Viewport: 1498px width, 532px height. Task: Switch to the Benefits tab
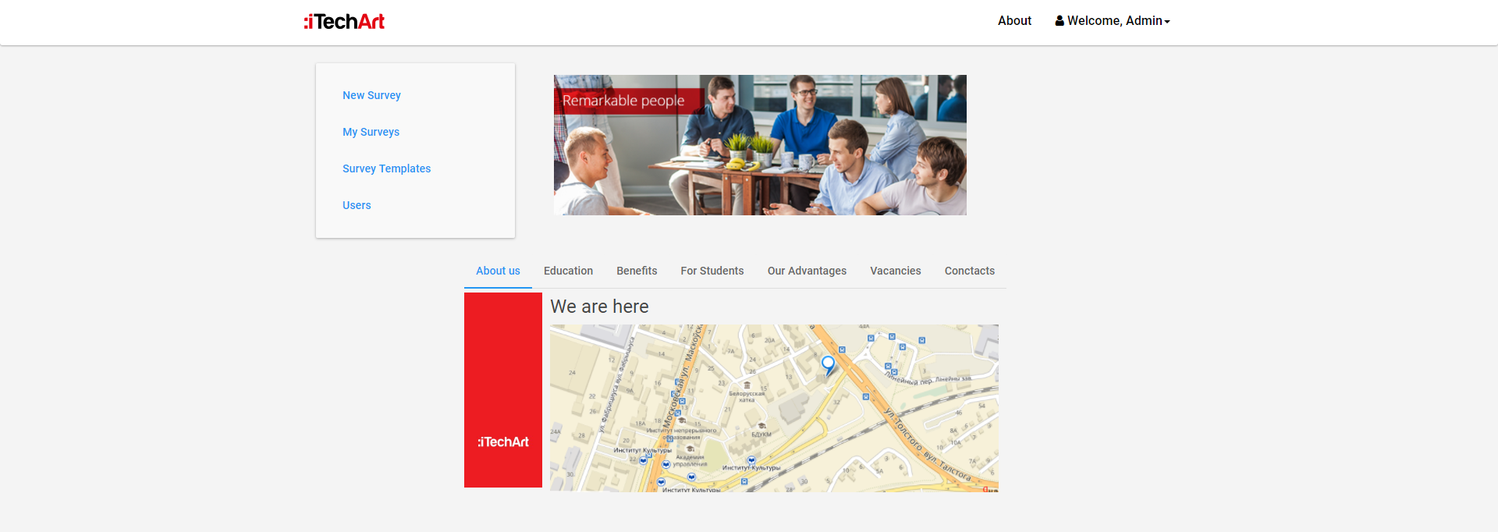[x=637, y=271]
